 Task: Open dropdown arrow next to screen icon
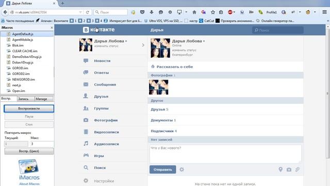pyautogui.click(x=186, y=12)
